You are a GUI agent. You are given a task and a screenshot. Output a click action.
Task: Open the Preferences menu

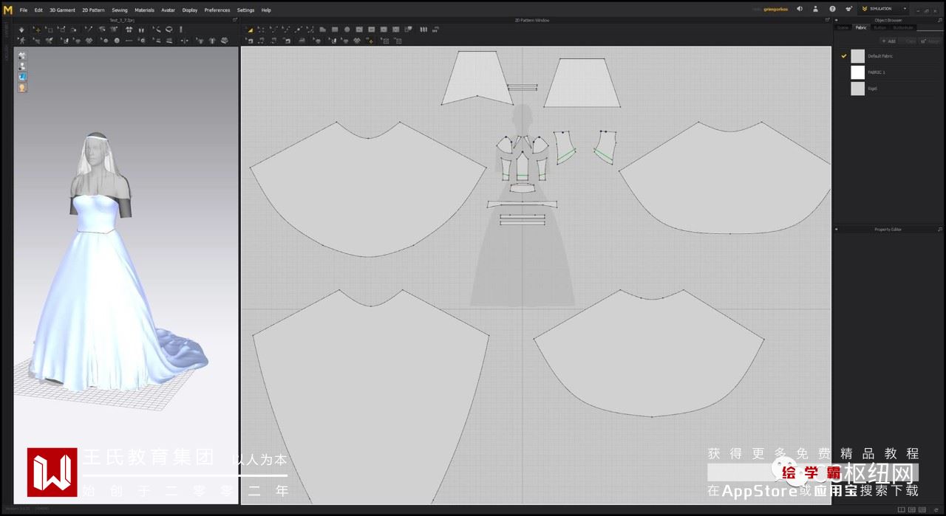tap(217, 10)
